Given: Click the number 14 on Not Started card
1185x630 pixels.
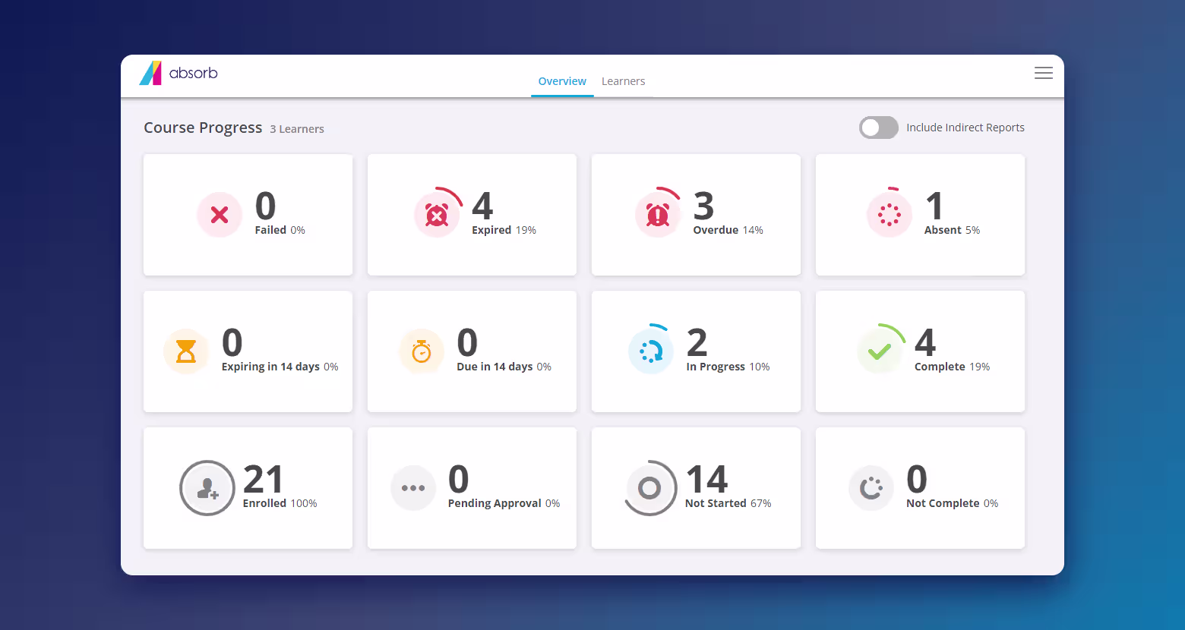Looking at the screenshot, I should point(706,480).
